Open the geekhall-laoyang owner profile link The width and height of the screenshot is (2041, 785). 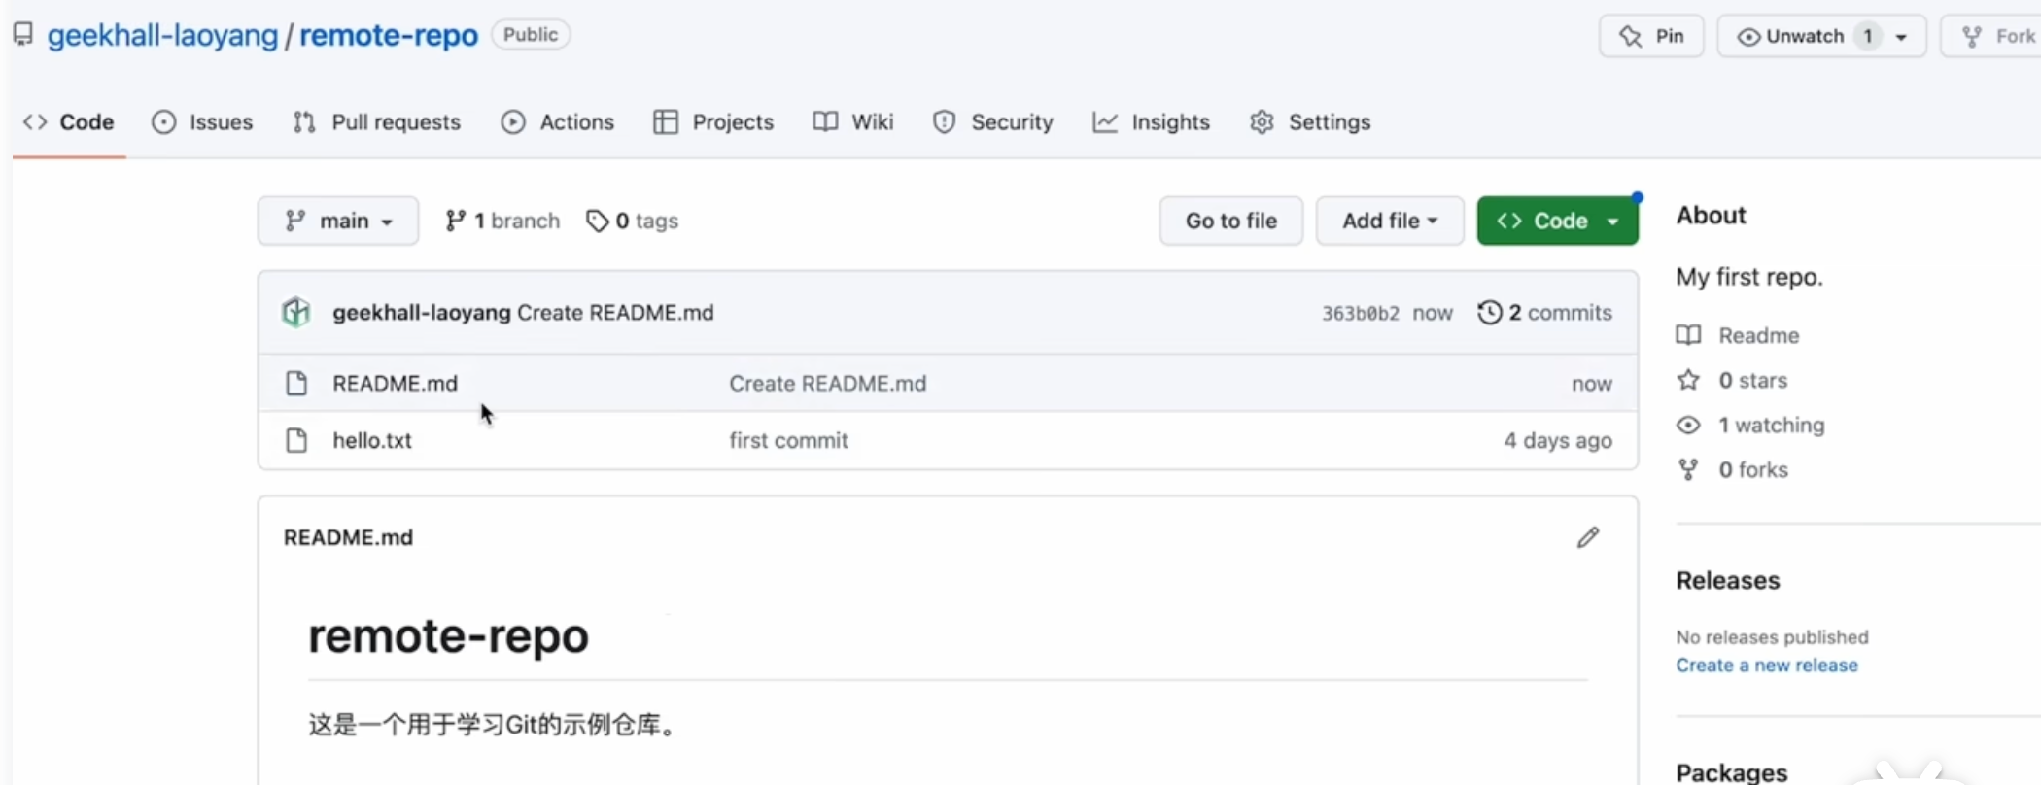coord(162,36)
